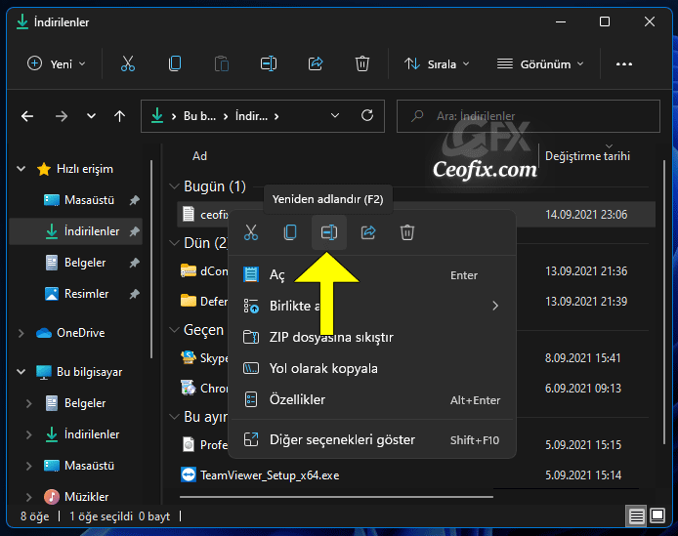Switch to large thumbnails view icon in status bar
Screen dimensions: 678x536
pos(657,515)
